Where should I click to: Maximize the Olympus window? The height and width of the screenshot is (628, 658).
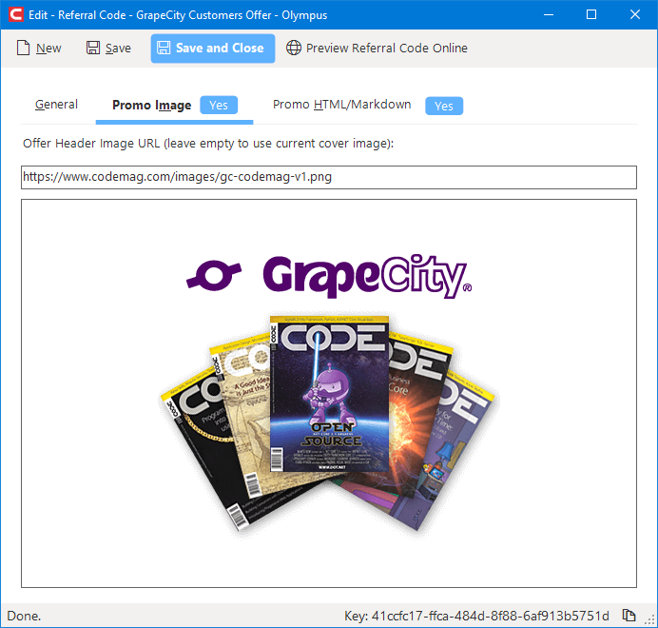(x=591, y=14)
